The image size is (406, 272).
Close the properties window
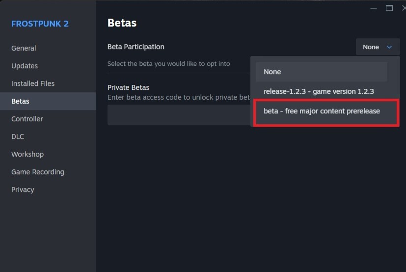[404, 8]
